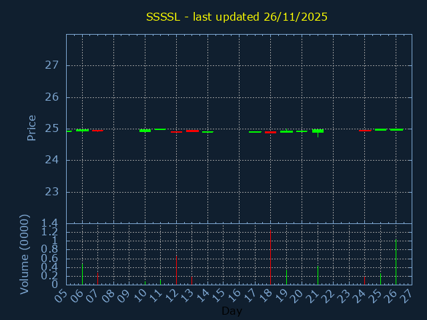The height and width of the screenshot is (320, 427).
Task: Select the green candlestick on day 26
Action: [x=396, y=129]
